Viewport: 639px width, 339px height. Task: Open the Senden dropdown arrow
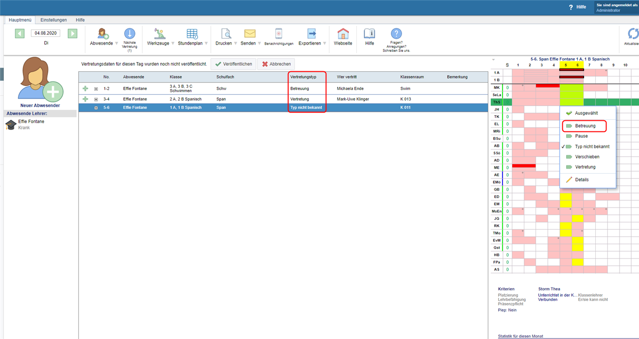pyautogui.click(x=260, y=43)
